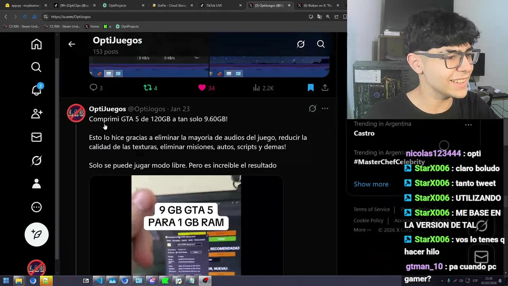The image size is (508, 286).
Task: Play the 9 GB GTA 5 video
Action: tap(186, 225)
